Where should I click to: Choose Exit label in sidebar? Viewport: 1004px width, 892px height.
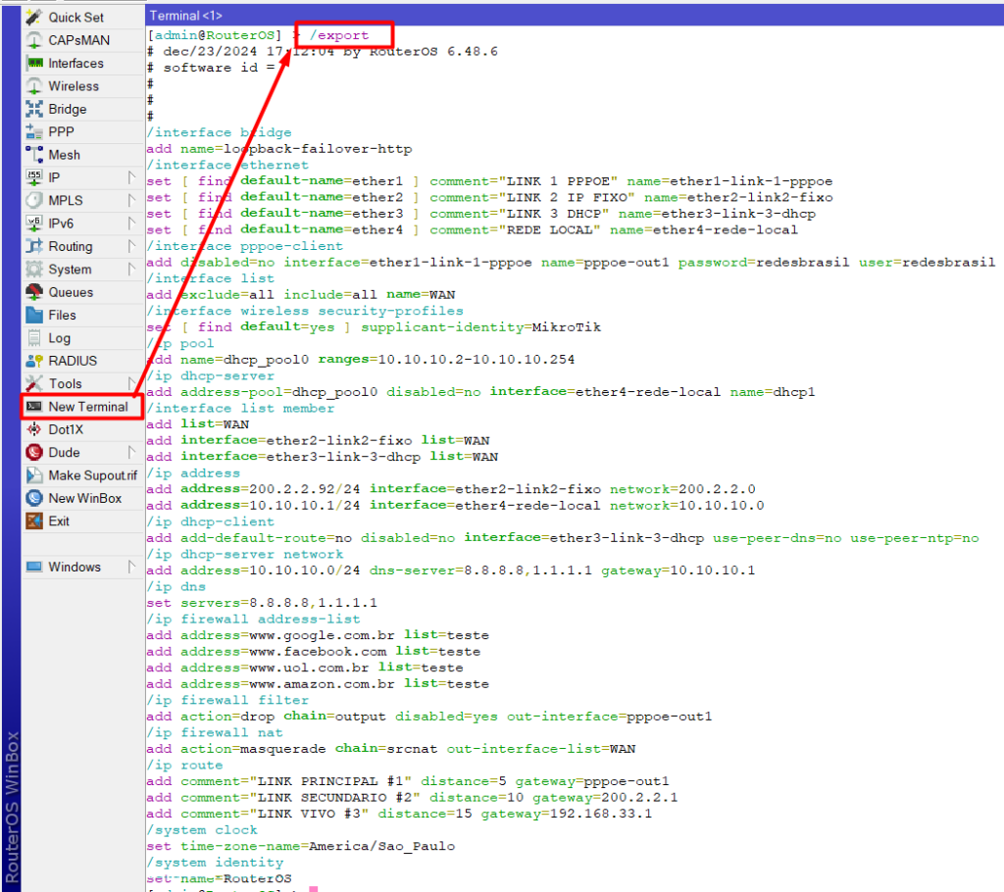[58, 521]
